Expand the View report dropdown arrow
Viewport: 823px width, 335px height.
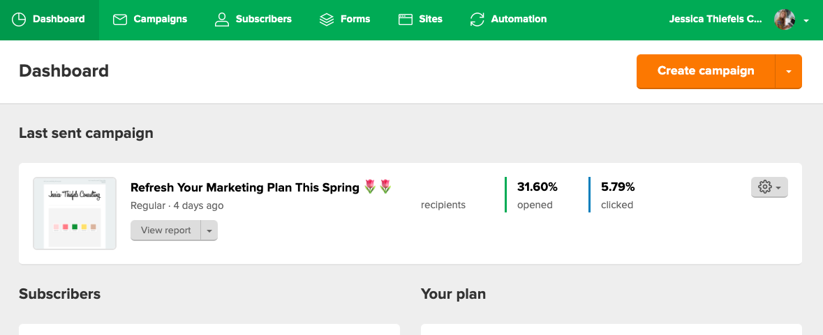click(209, 231)
